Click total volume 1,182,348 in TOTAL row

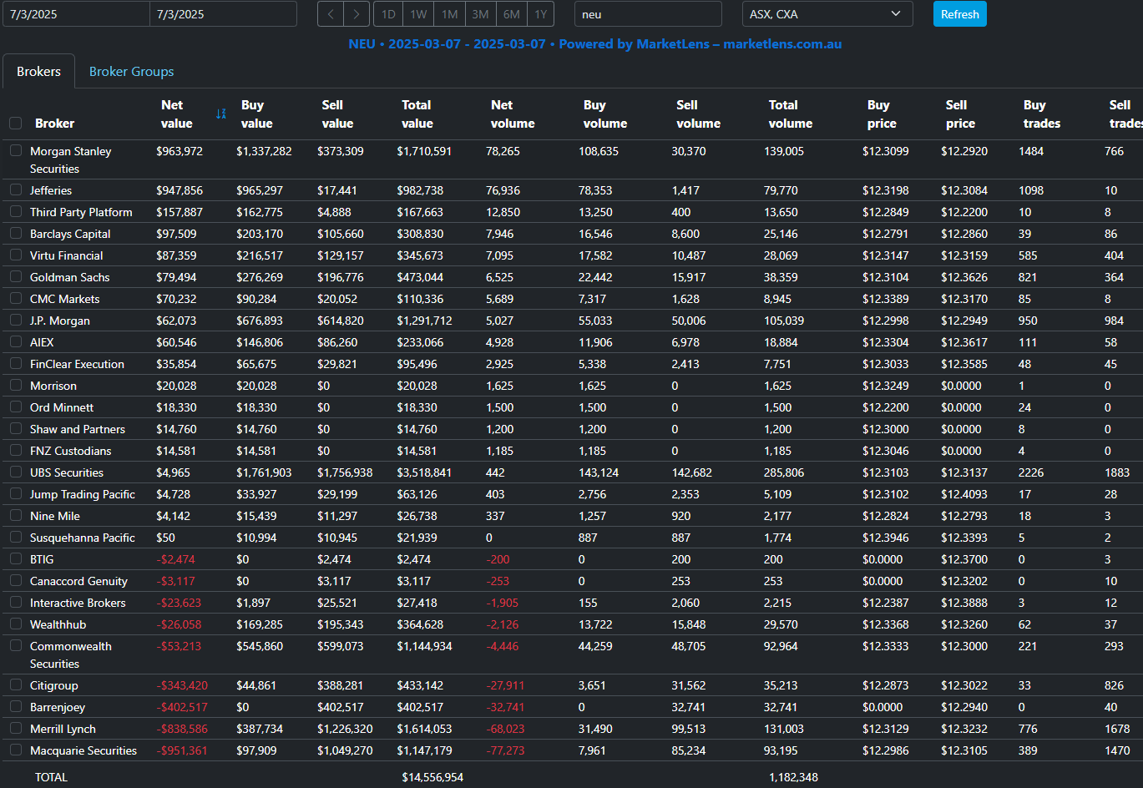793,777
